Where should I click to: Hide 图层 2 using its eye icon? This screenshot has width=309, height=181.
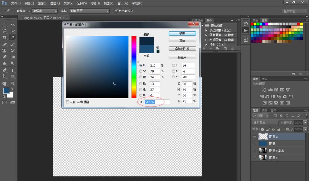tap(255, 137)
